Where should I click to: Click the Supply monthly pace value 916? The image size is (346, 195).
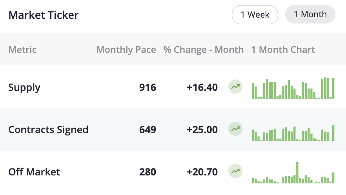pyautogui.click(x=148, y=87)
